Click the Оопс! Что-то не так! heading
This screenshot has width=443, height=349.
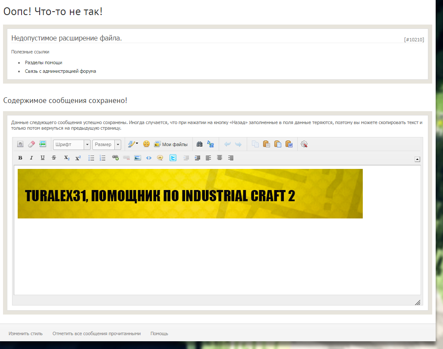53,12
